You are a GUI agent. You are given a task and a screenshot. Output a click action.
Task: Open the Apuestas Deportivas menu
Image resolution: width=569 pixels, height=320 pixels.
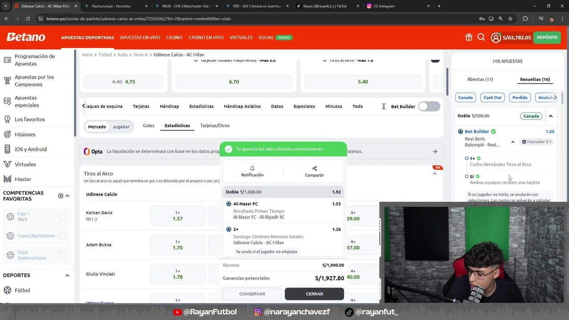point(88,38)
